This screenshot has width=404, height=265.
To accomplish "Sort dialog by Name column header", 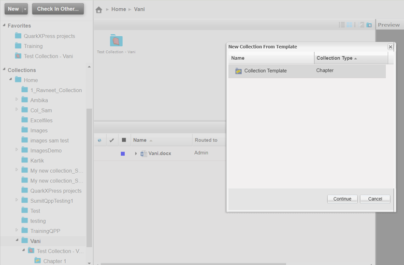I will [x=271, y=58].
